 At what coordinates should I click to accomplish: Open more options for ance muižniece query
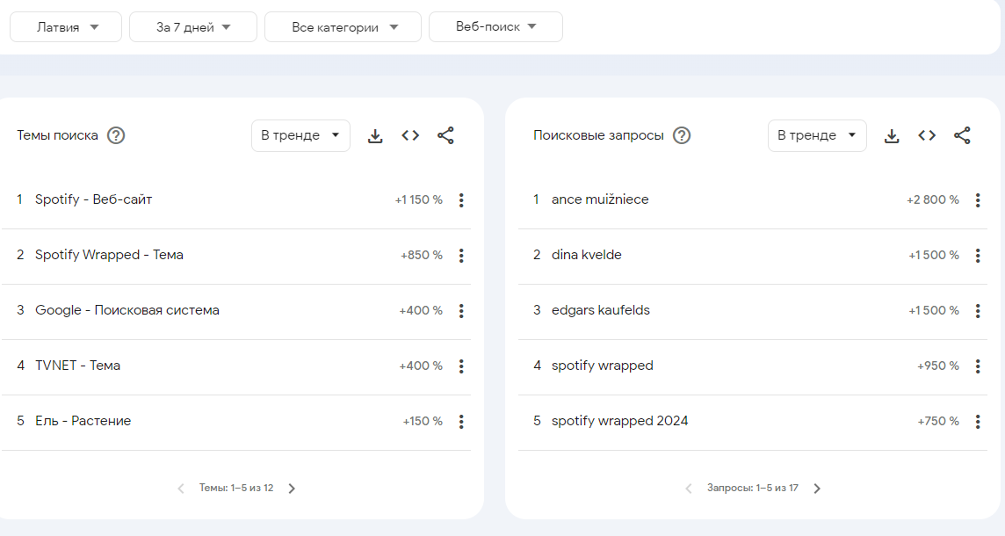pyautogui.click(x=978, y=200)
